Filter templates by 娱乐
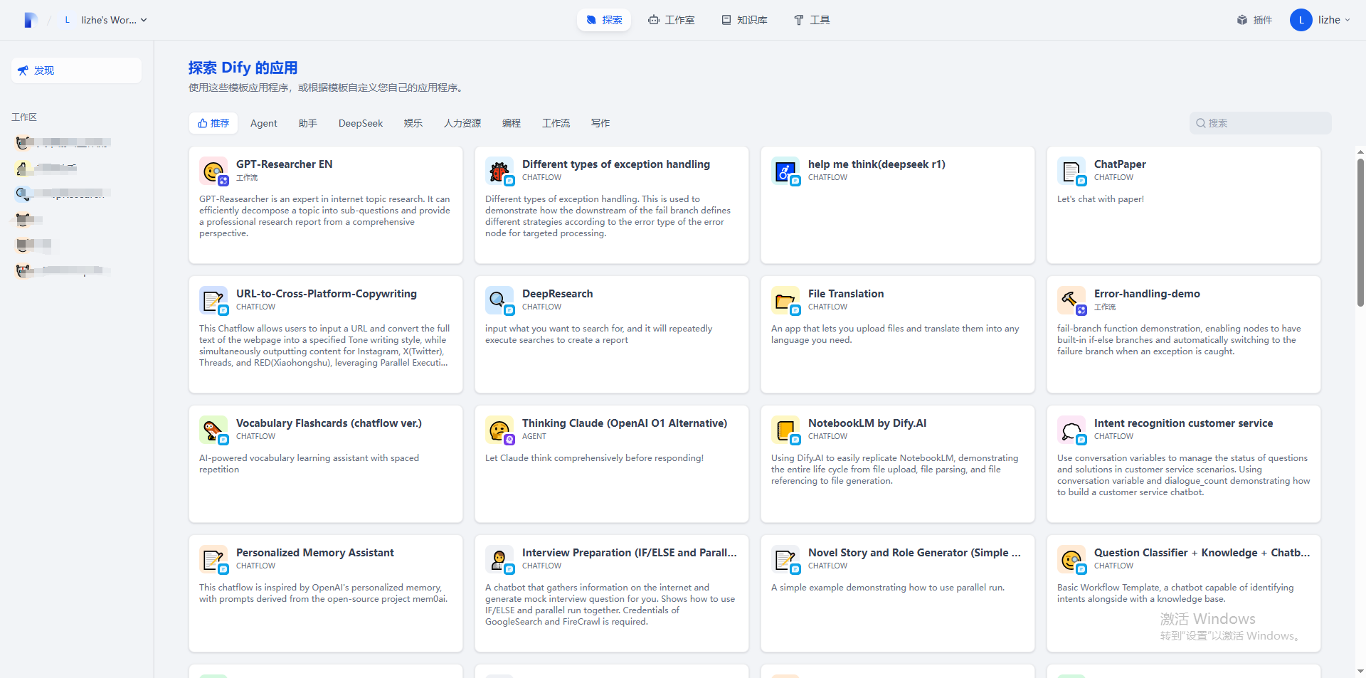The image size is (1366, 678). click(x=413, y=123)
